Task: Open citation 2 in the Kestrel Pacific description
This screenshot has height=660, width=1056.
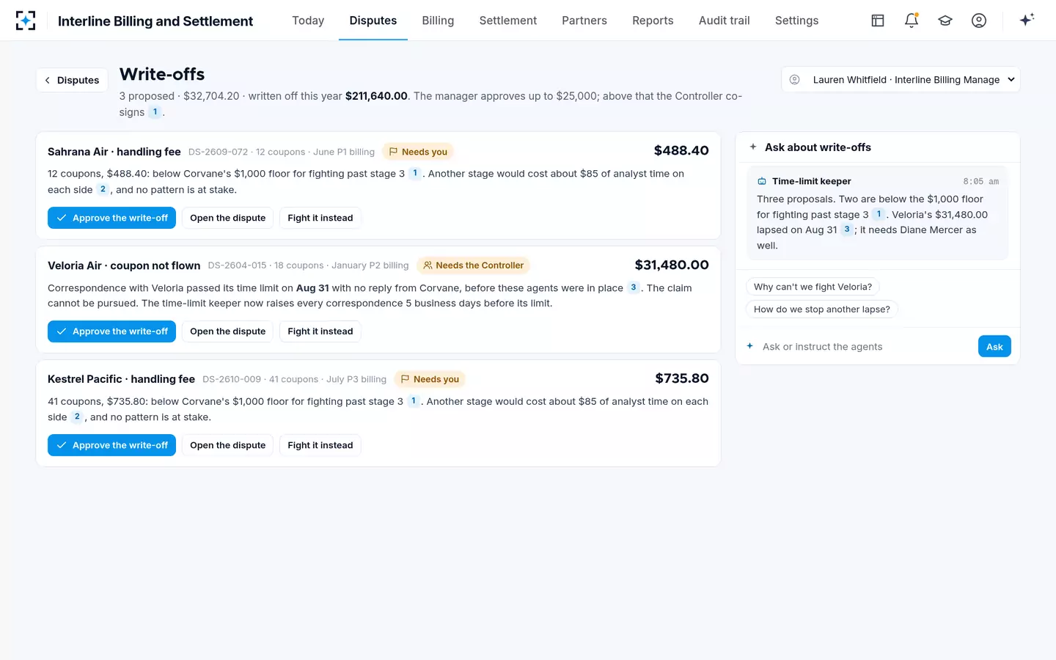Action: (x=77, y=417)
